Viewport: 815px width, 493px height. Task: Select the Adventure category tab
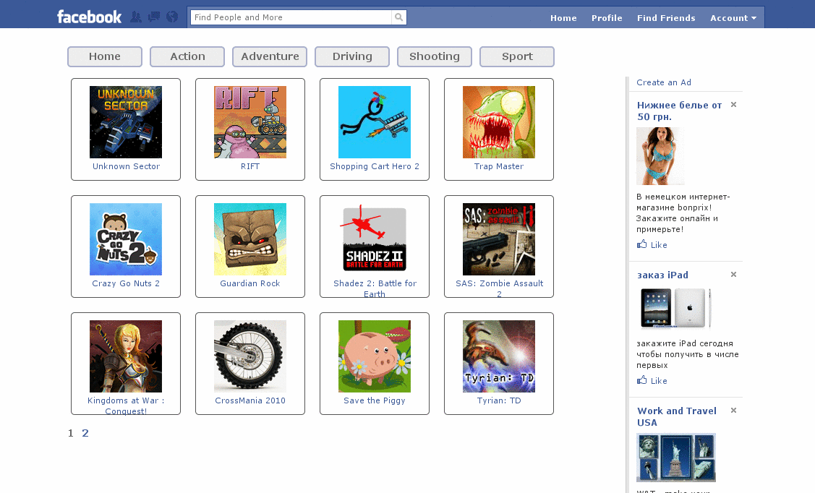[x=270, y=56]
